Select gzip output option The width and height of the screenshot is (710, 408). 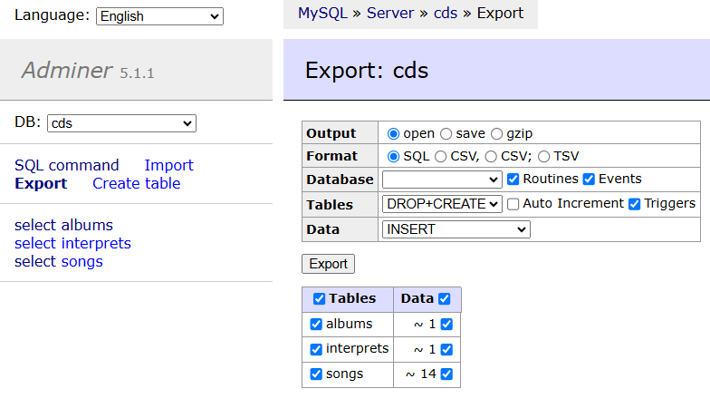pyautogui.click(x=496, y=134)
